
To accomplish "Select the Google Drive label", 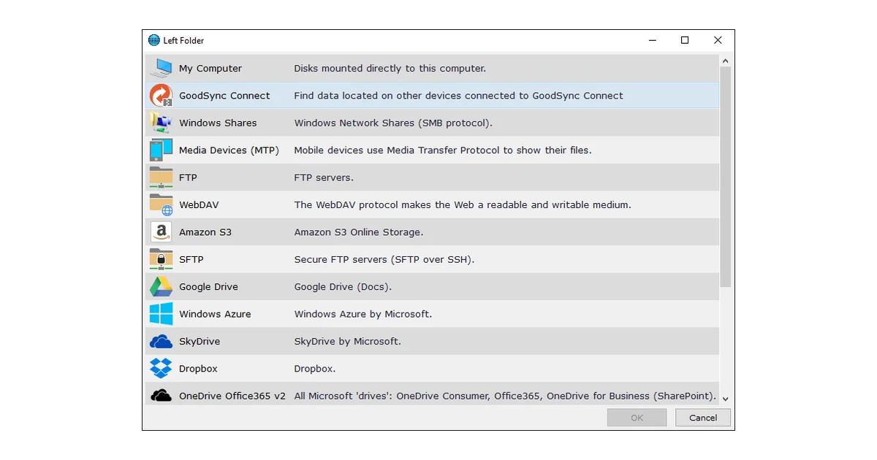I will (x=208, y=287).
